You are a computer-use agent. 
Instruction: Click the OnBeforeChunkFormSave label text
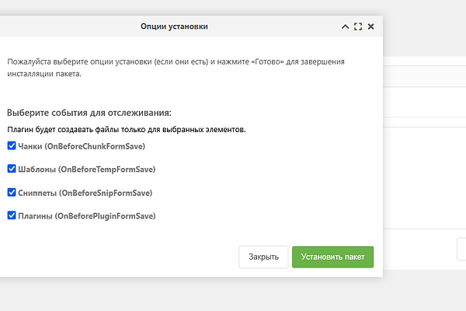click(95, 146)
